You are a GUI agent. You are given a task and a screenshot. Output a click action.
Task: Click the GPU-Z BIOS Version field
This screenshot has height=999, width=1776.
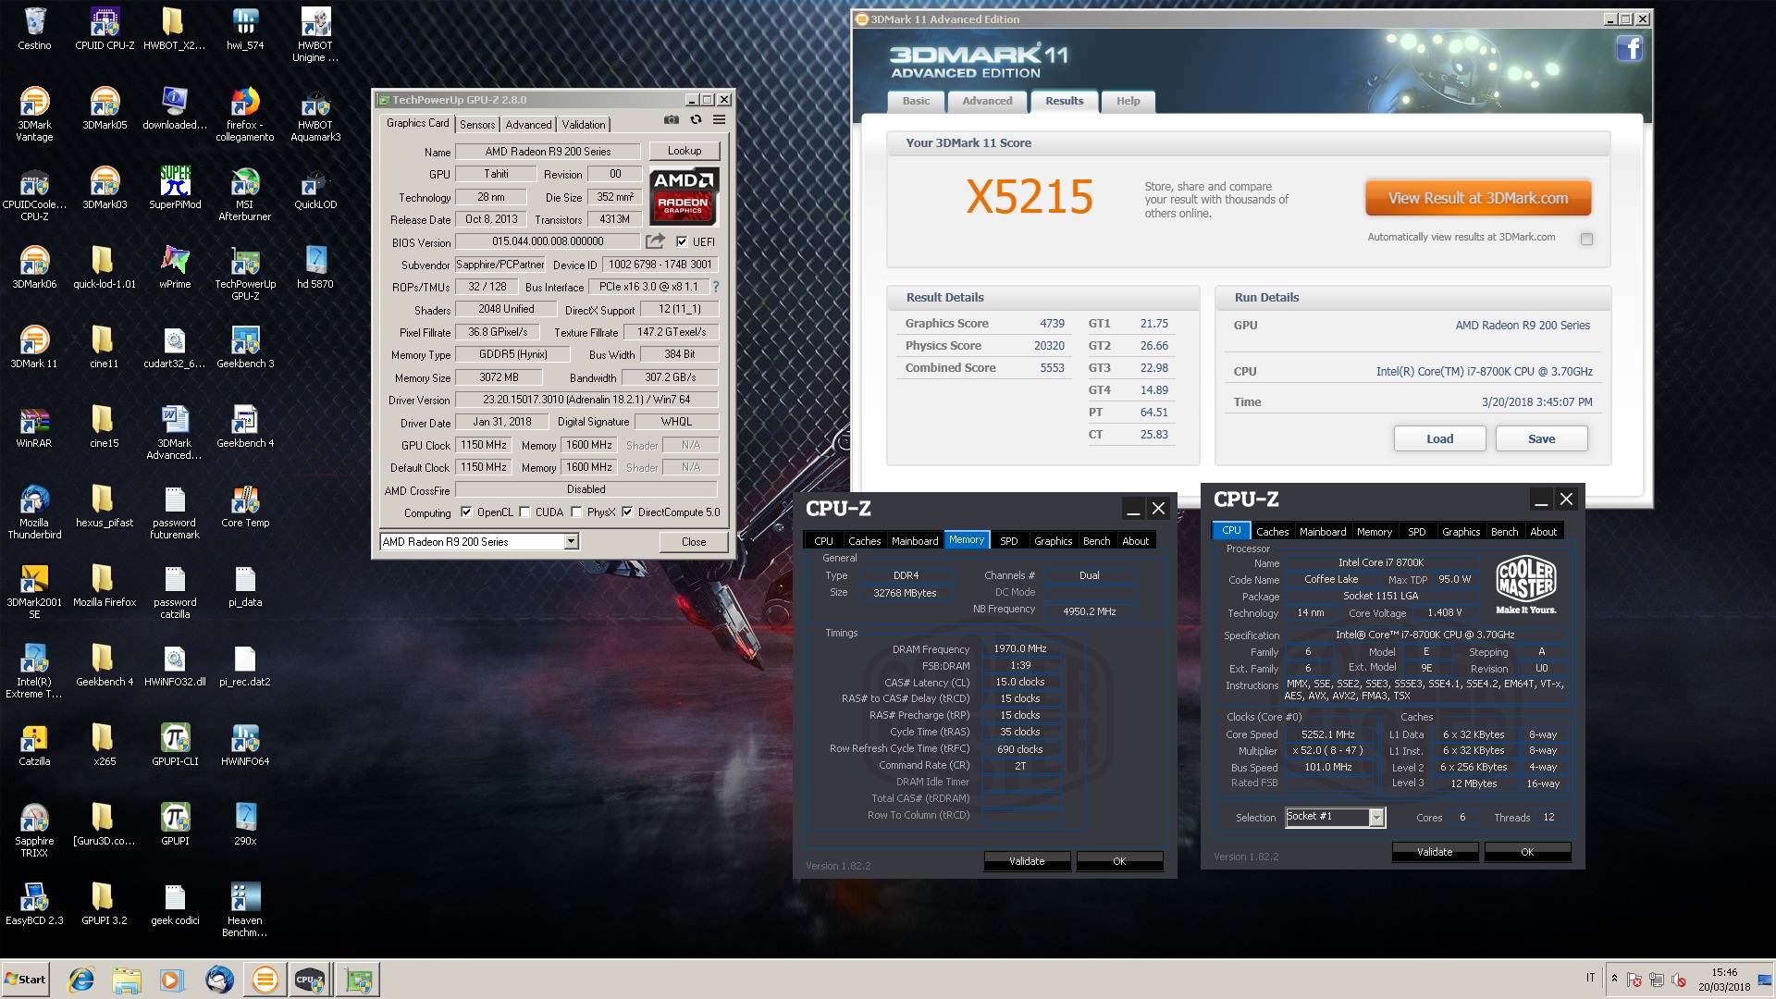pos(548,241)
